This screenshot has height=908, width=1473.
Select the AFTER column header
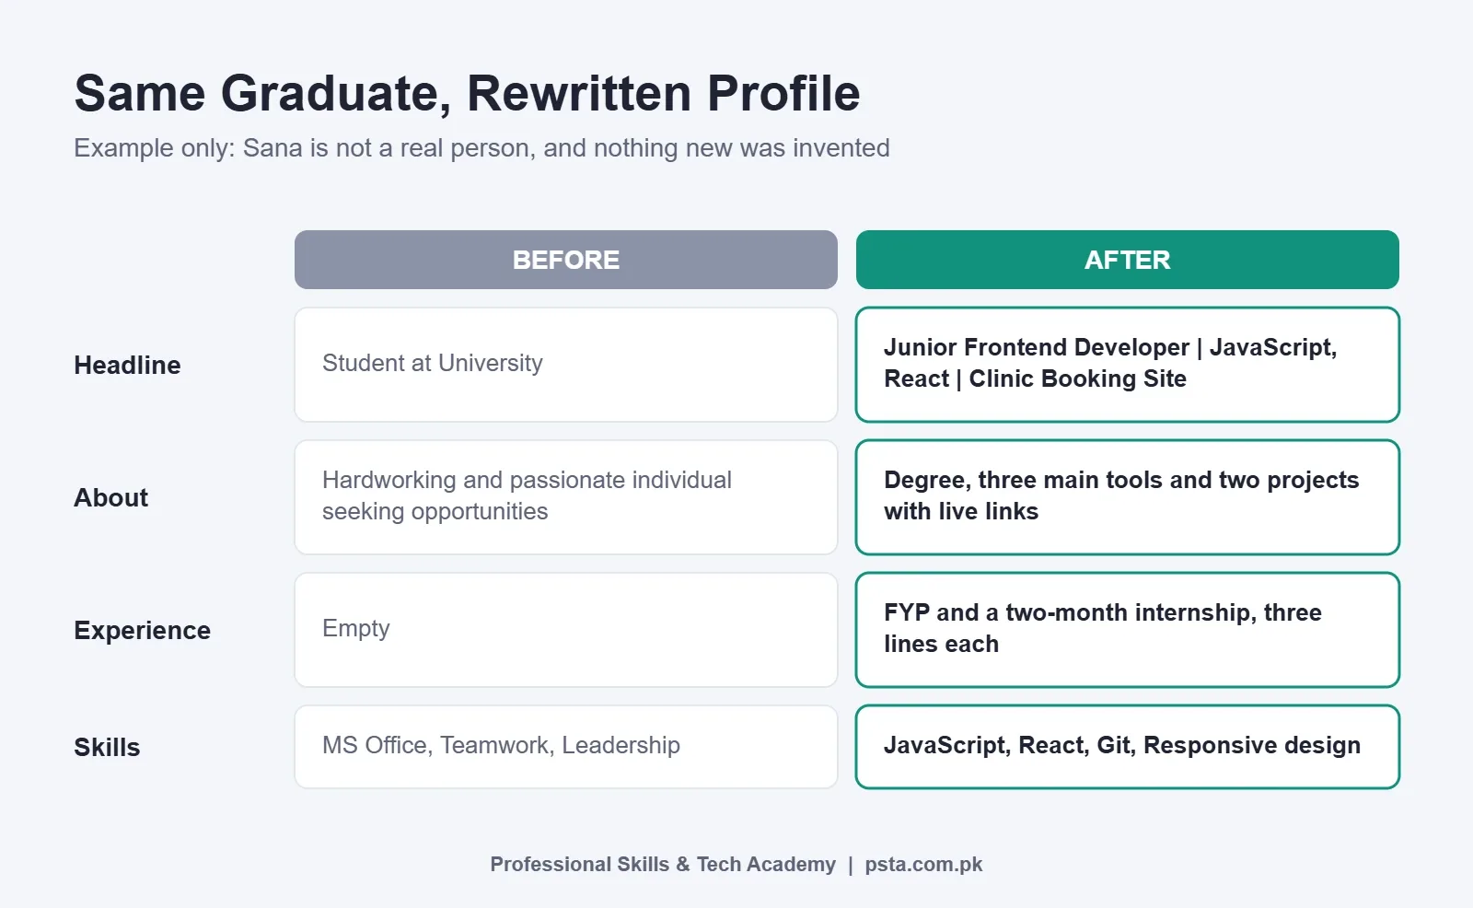(1128, 260)
